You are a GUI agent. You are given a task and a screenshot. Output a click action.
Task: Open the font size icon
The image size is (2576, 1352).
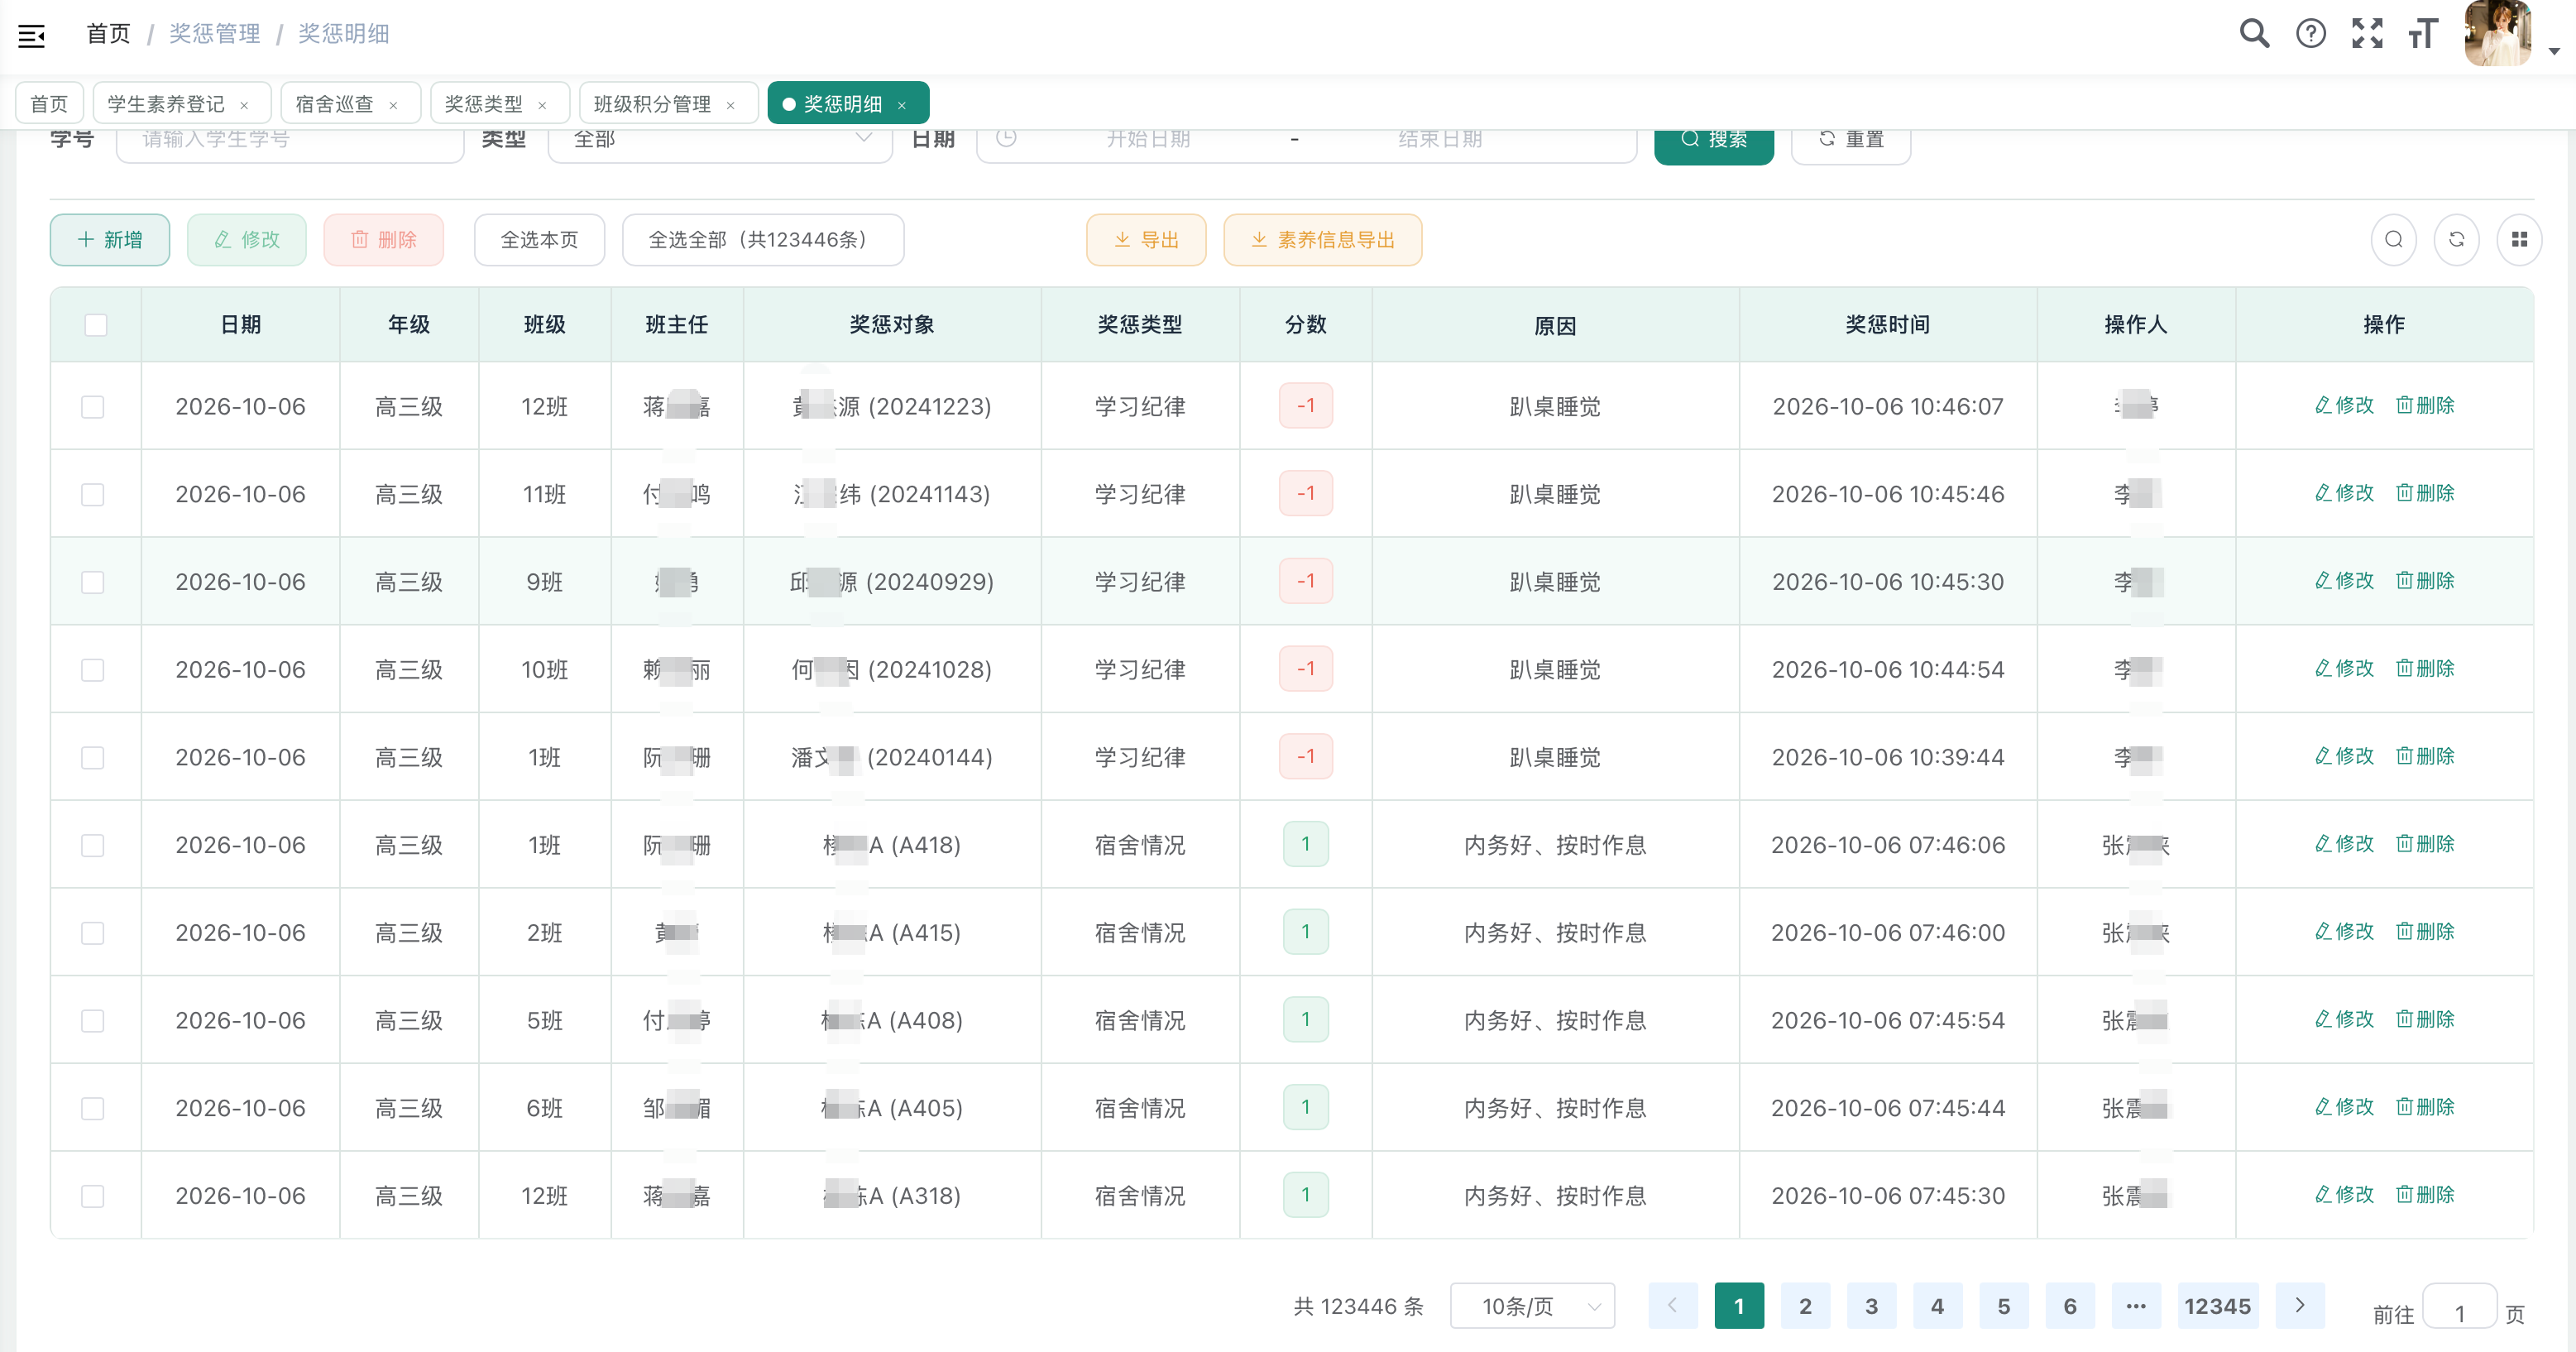point(2423,34)
